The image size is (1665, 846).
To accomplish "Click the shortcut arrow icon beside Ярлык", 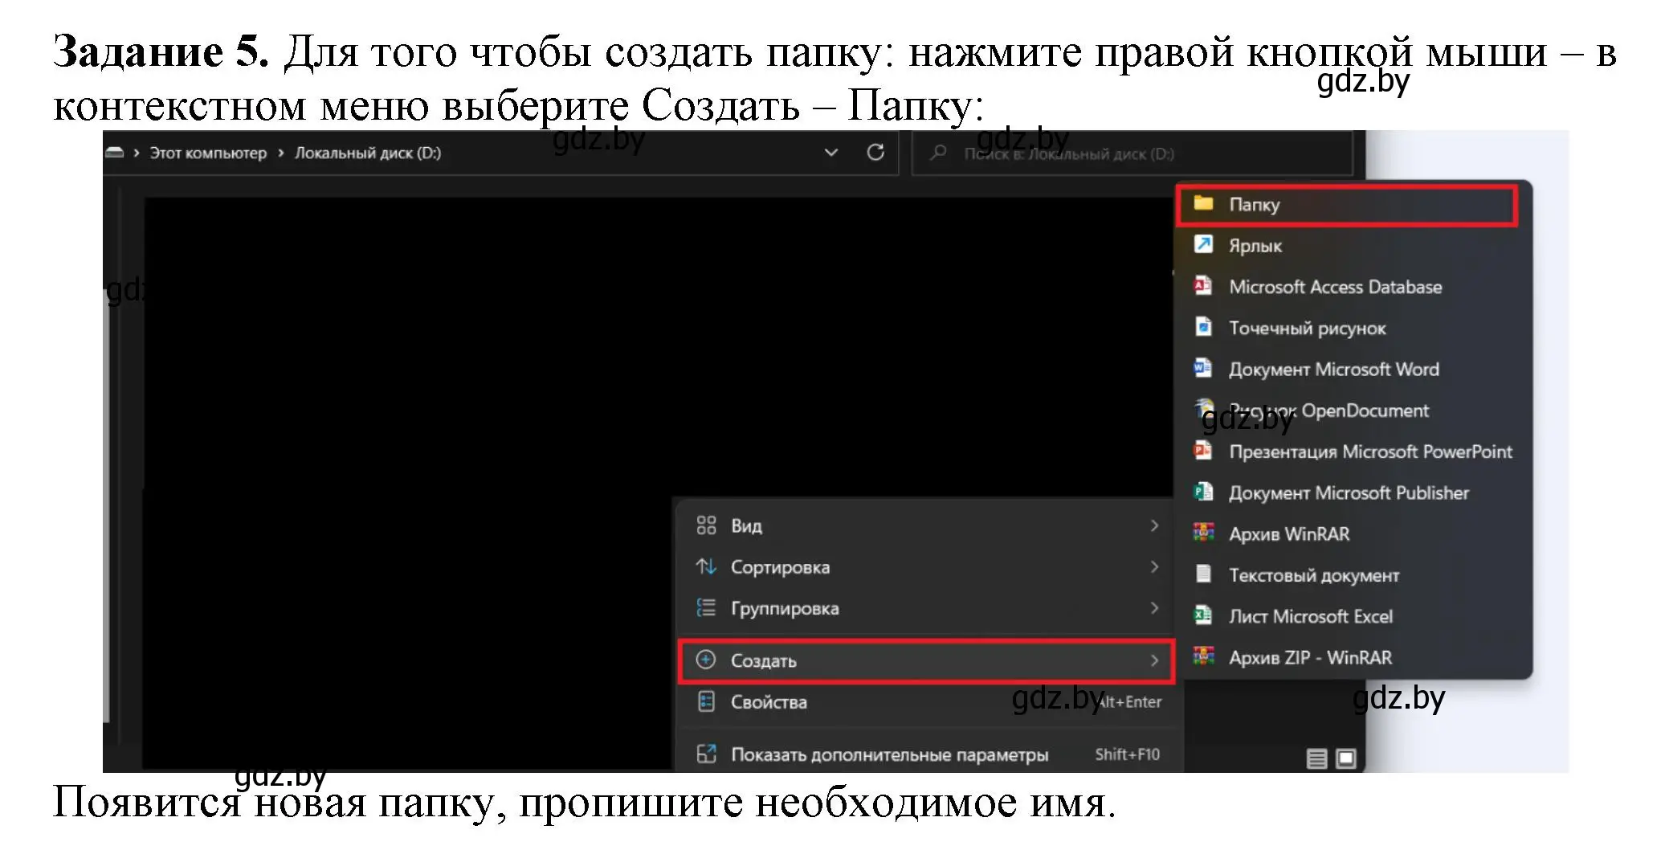I will pyautogui.click(x=1203, y=244).
